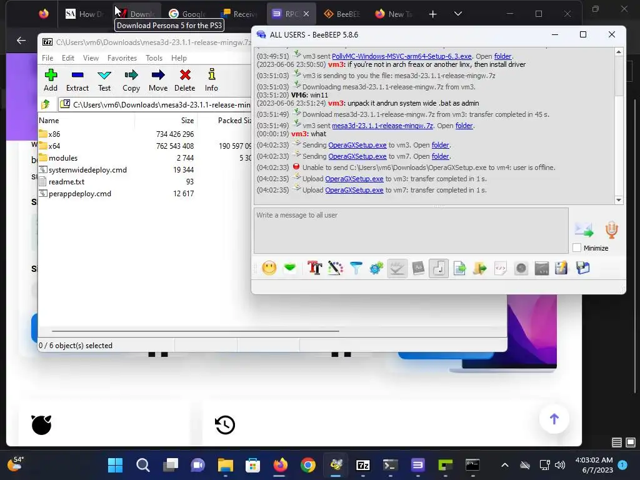Click the code snippet icon in BeeBEEP toolbar
640x480 pixels.
[501, 268]
